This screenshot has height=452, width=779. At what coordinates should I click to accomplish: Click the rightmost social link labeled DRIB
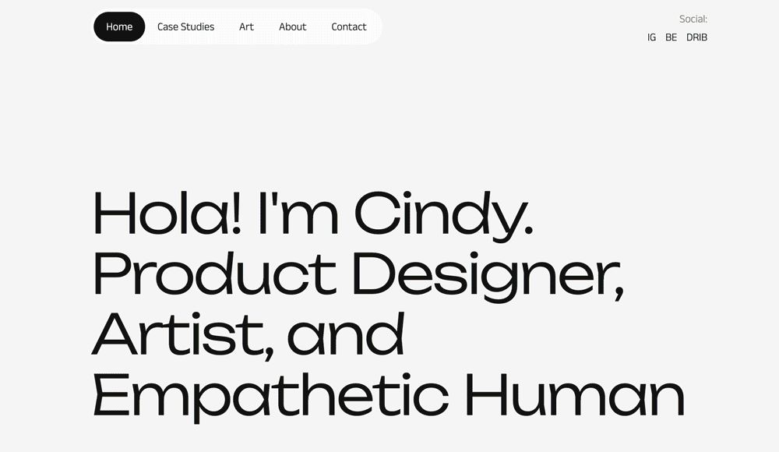point(697,37)
